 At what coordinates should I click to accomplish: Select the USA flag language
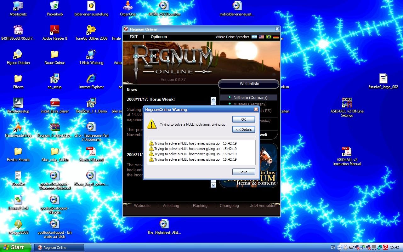point(261,37)
